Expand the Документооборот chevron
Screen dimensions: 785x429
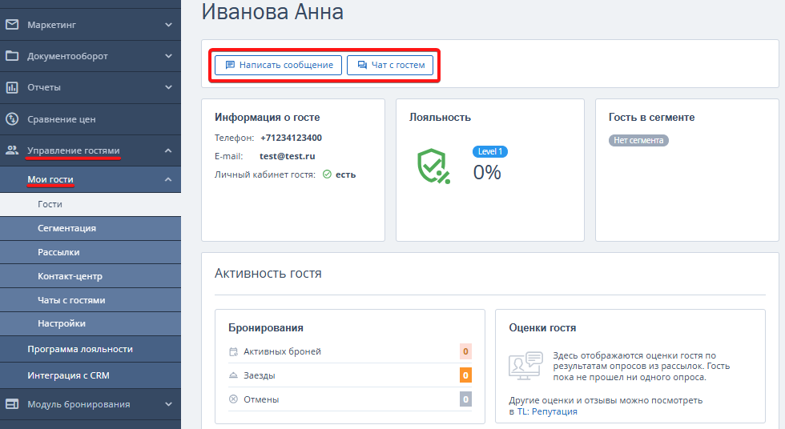tap(169, 56)
